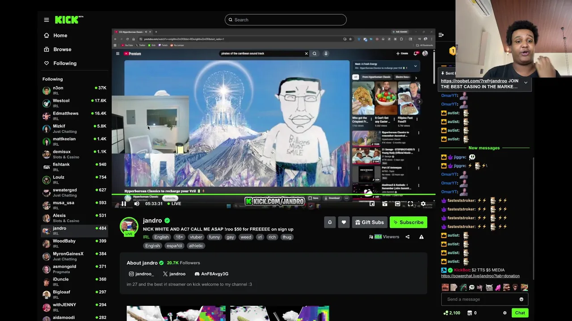This screenshot has height=321, width=572.
Task: Open Browse in sidebar
Action: coord(58,49)
